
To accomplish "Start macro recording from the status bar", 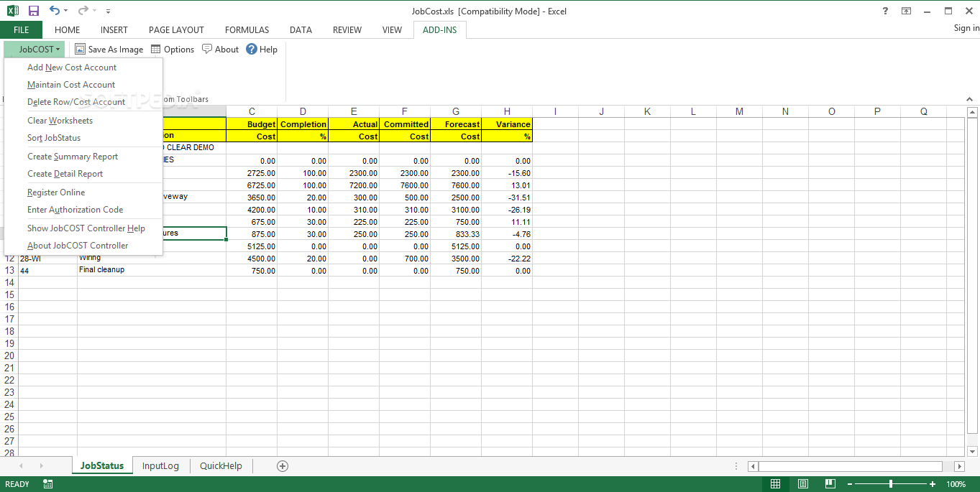I will click(x=47, y=484).
